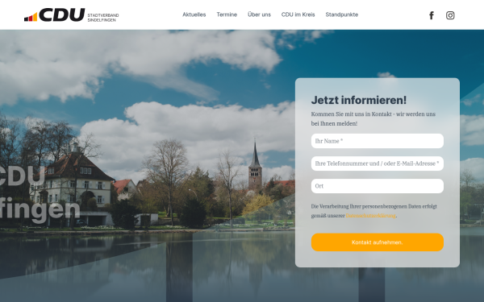Screen dimensions: 484x302
Task: Select Über uns in the navigation
Action: click(259, 14)
